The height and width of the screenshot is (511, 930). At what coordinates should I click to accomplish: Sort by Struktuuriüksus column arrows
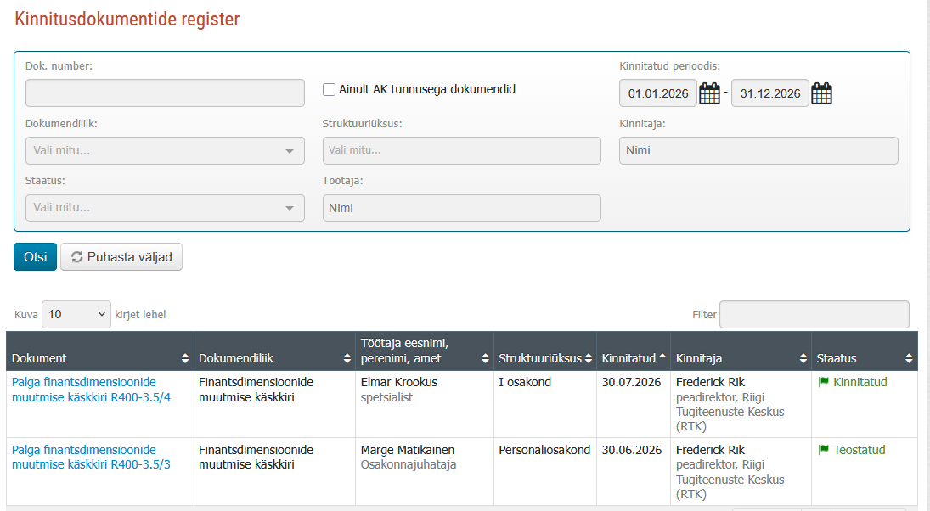tap(589, 358)
